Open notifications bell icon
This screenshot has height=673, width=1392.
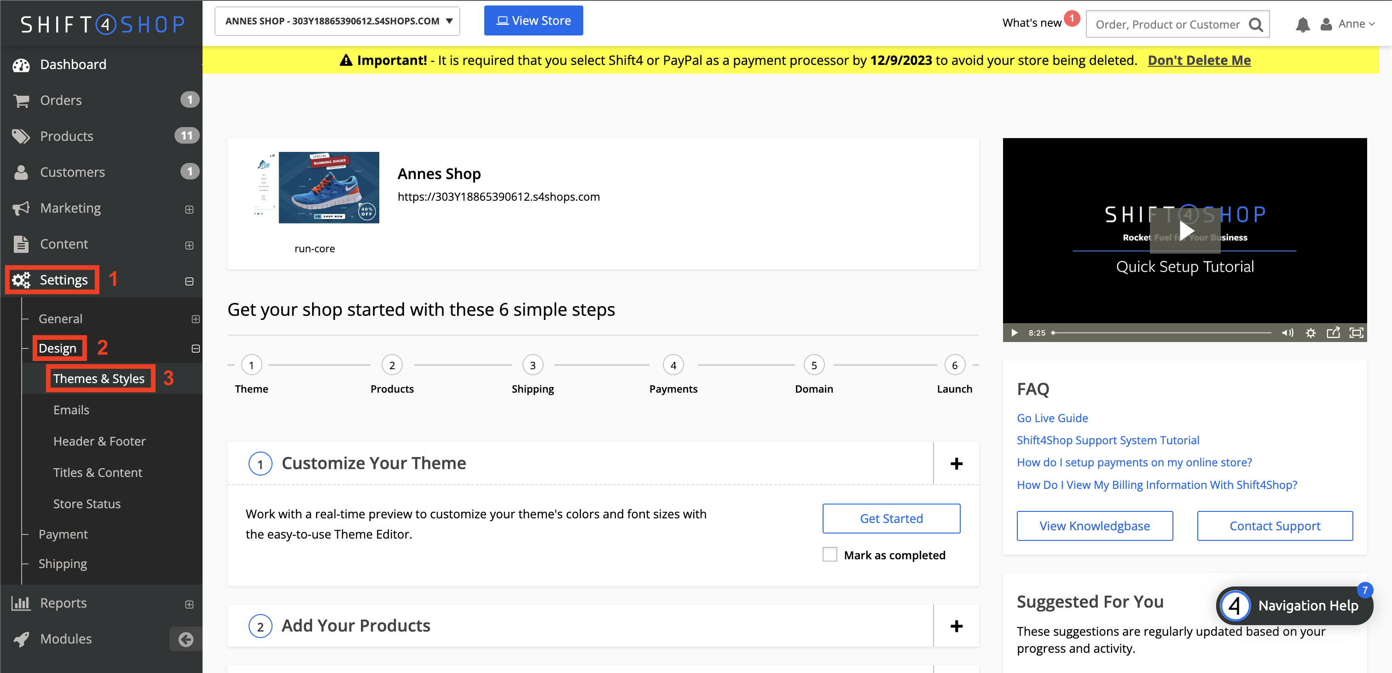pyautogui.click(x=1303, y=24)
